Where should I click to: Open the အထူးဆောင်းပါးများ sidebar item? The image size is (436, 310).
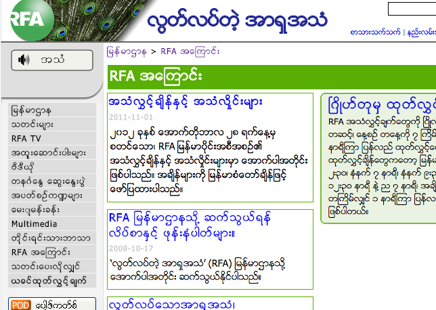point(52,153)
